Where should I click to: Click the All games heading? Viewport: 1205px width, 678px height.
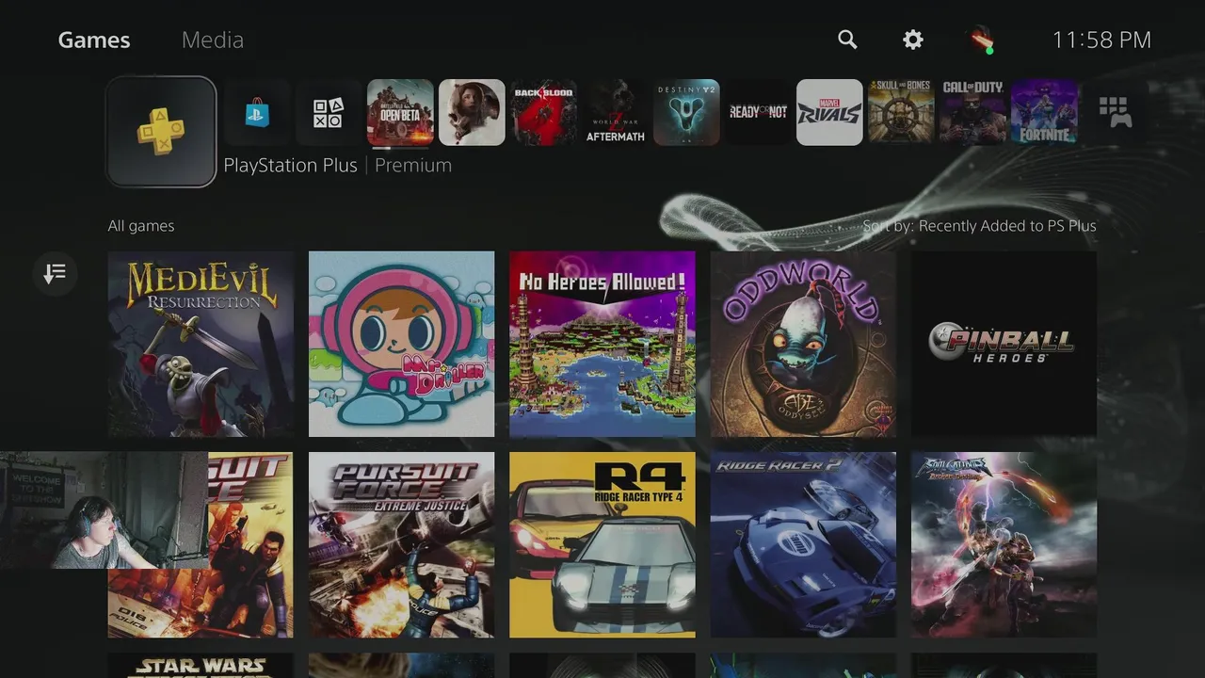point(141,226)
